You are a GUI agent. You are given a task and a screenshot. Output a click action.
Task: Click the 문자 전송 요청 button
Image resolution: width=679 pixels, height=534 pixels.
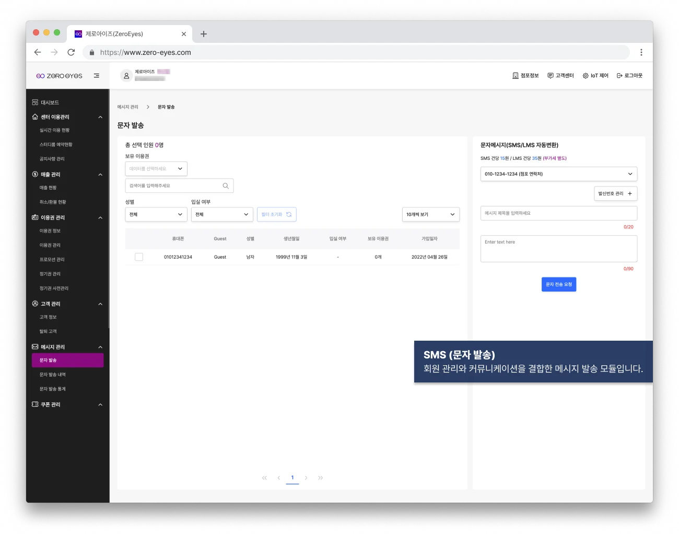(558, 284)
